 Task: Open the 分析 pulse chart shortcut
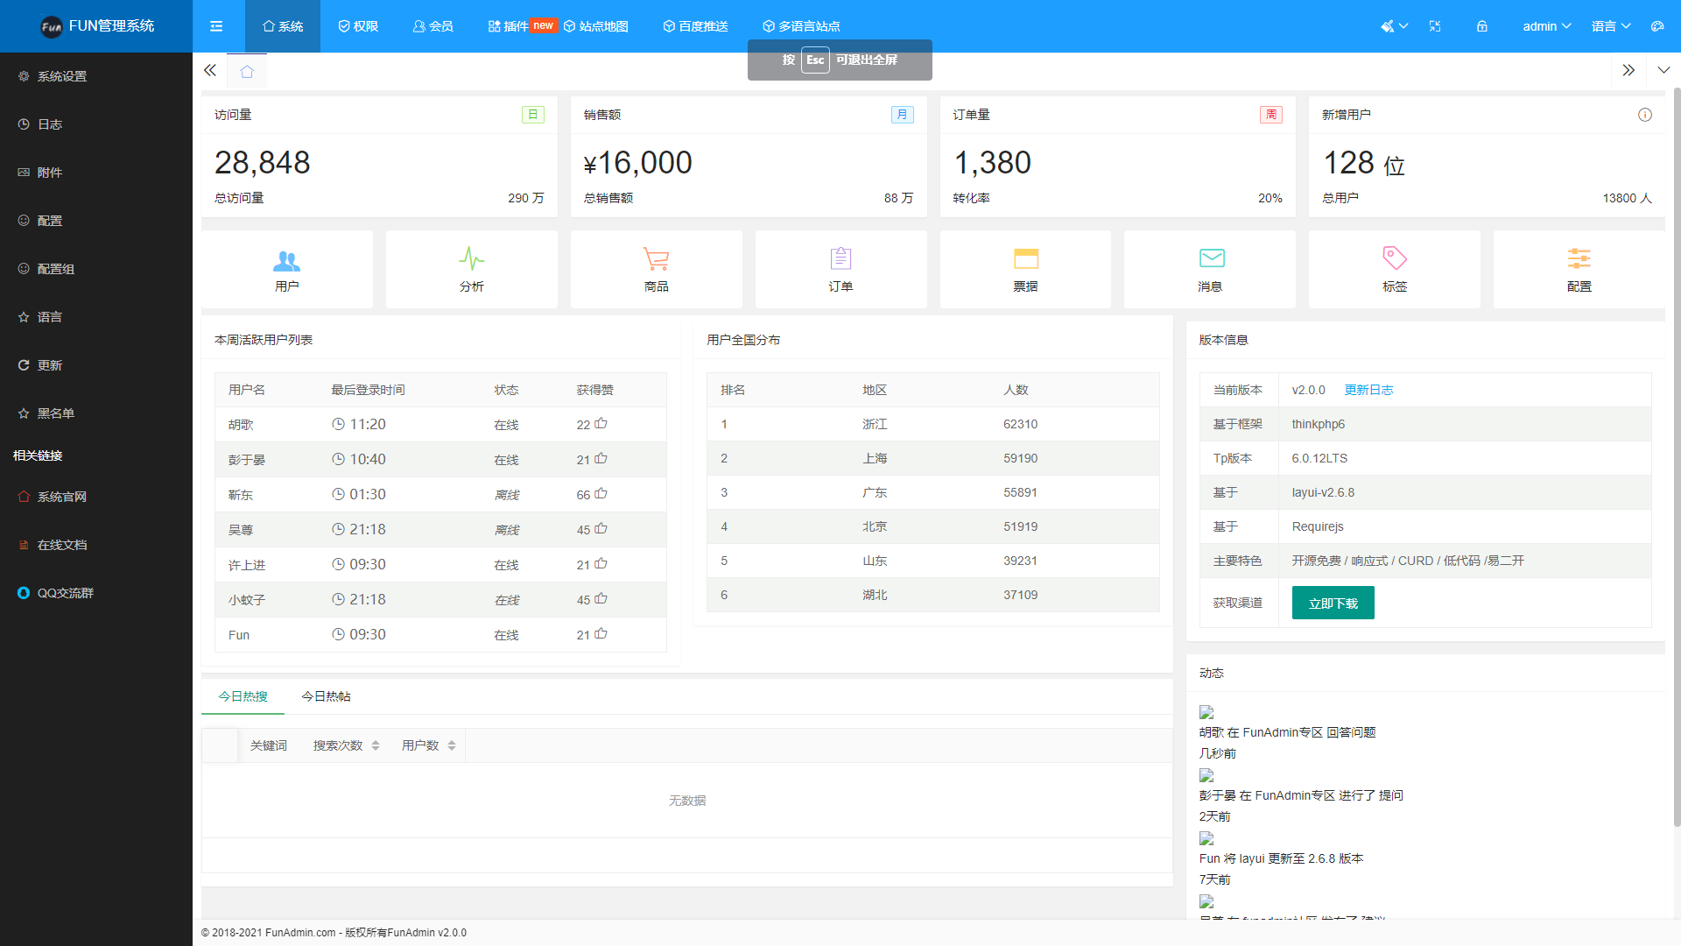tap(471, 259)
